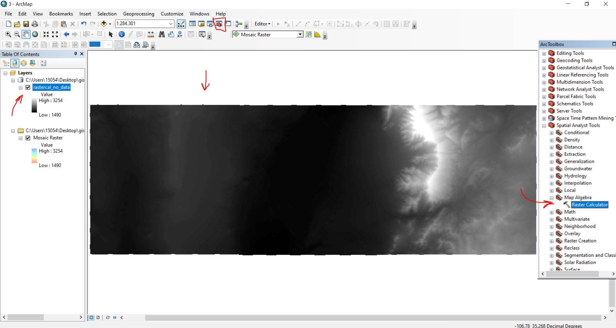Paste from clipboard icon

(64, 24)
